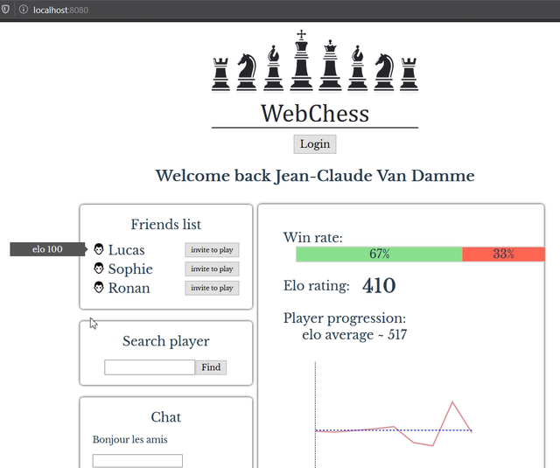Click the 'Win rate:' label
This screenshot has height=468, width=560.
click(313, 237)
